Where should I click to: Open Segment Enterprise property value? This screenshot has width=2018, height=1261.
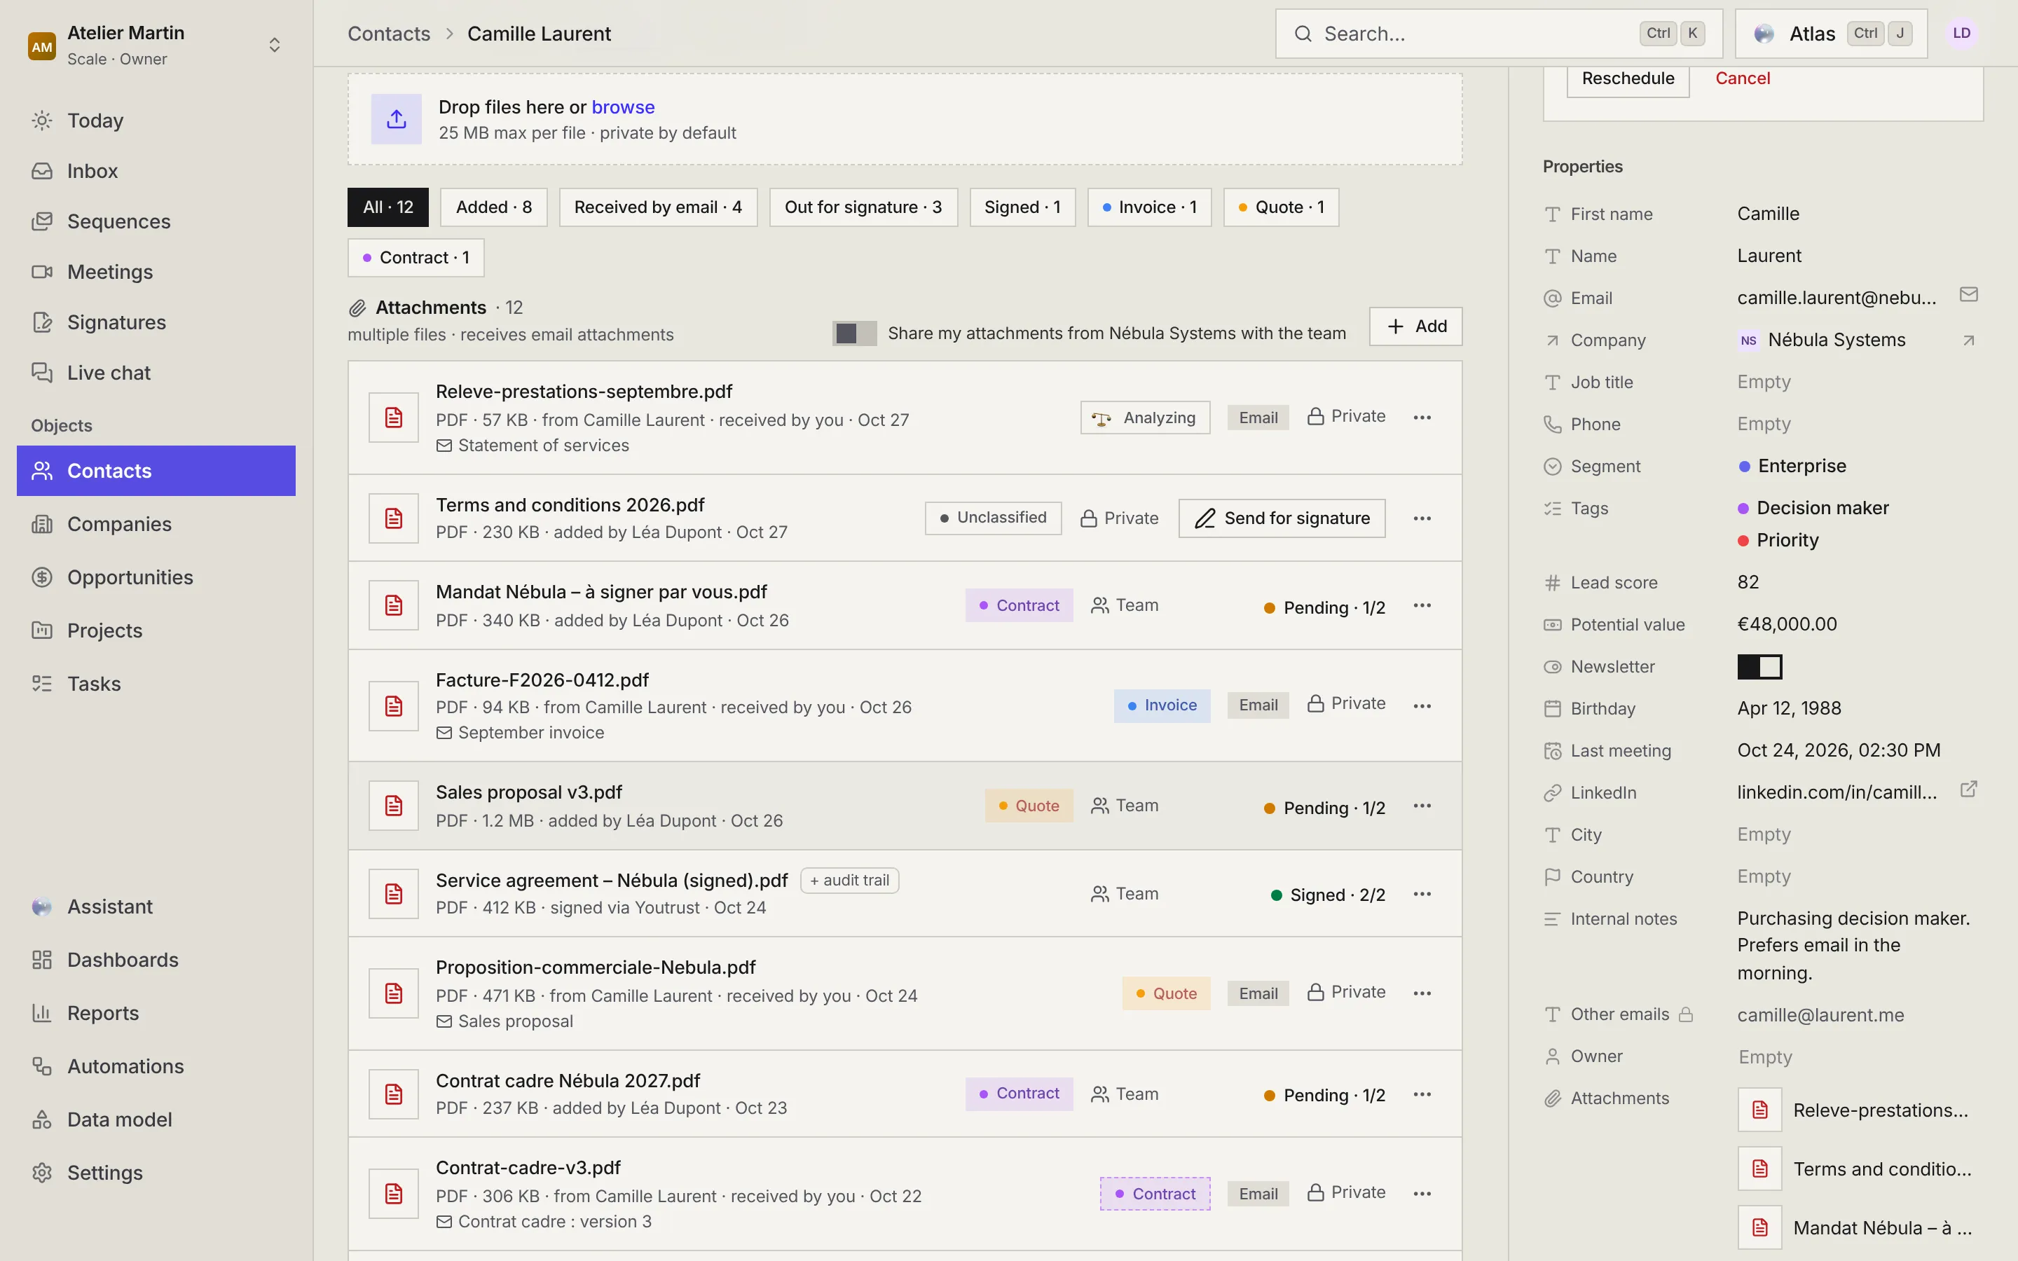coord(1792,466)
